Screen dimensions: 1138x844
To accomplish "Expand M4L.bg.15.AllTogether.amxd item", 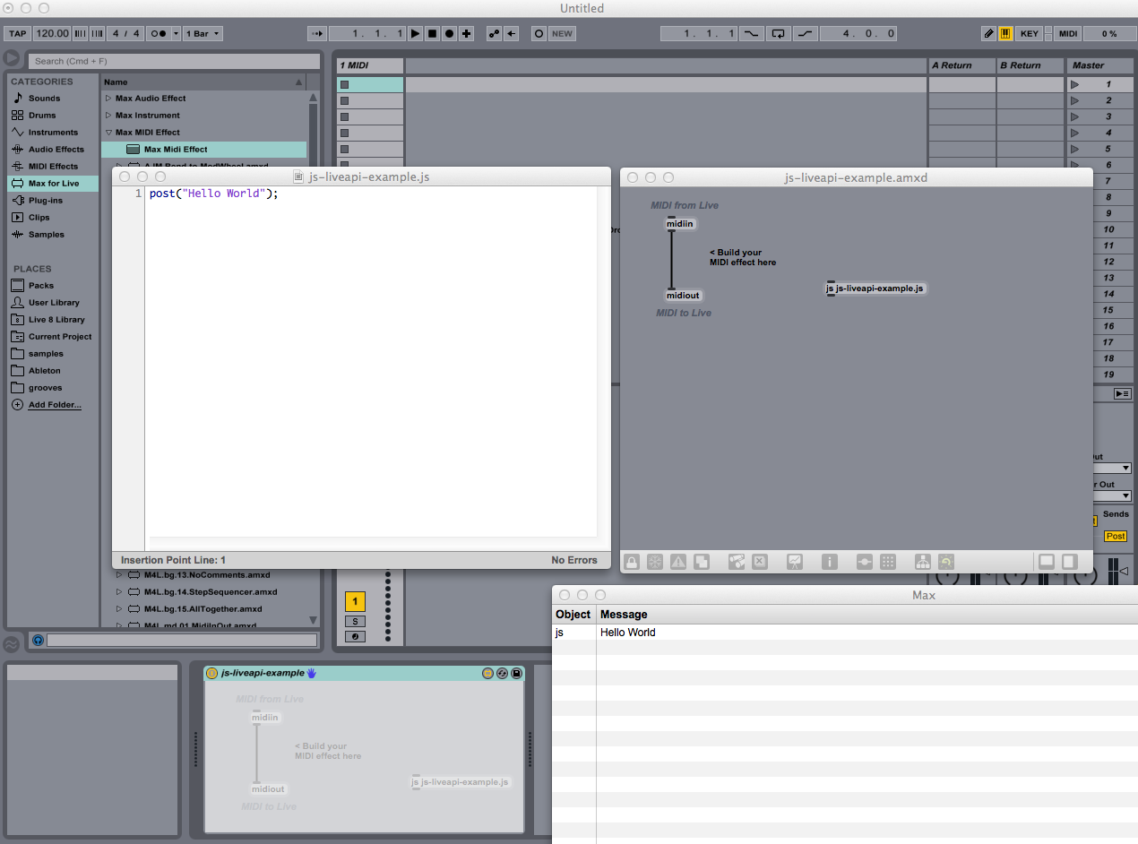I will [x=119, y=609].
